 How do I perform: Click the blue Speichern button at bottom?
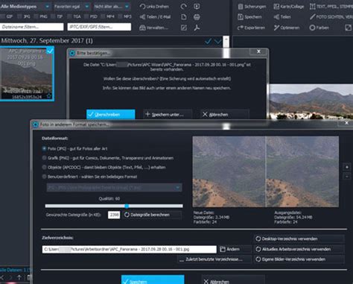point(153,280)
